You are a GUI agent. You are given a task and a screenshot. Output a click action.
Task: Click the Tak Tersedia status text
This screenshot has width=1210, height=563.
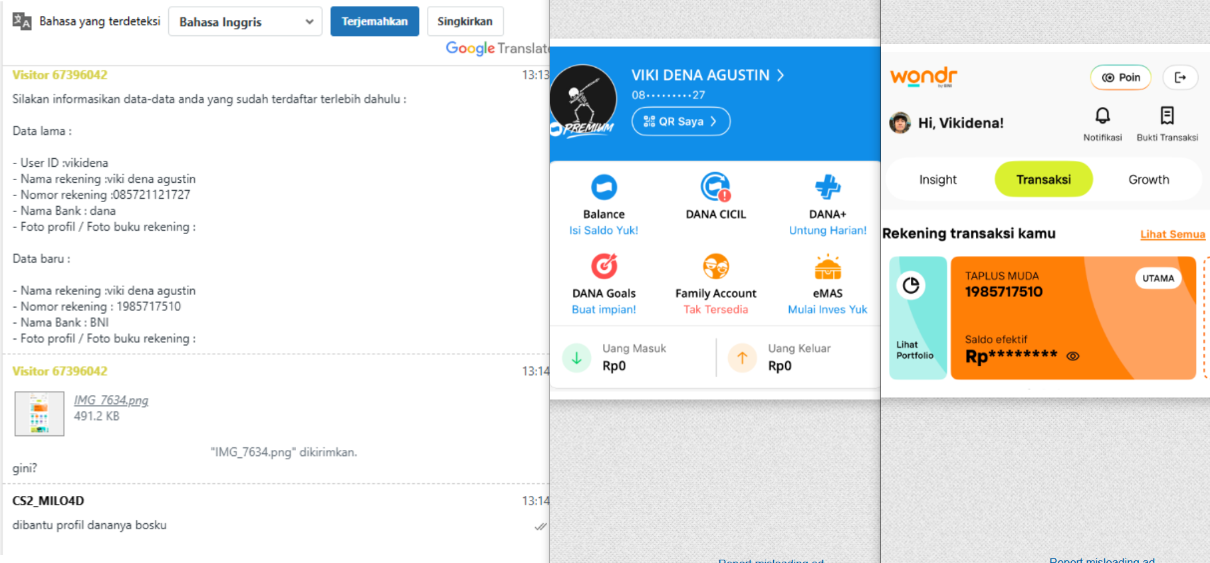coord(716,309)
